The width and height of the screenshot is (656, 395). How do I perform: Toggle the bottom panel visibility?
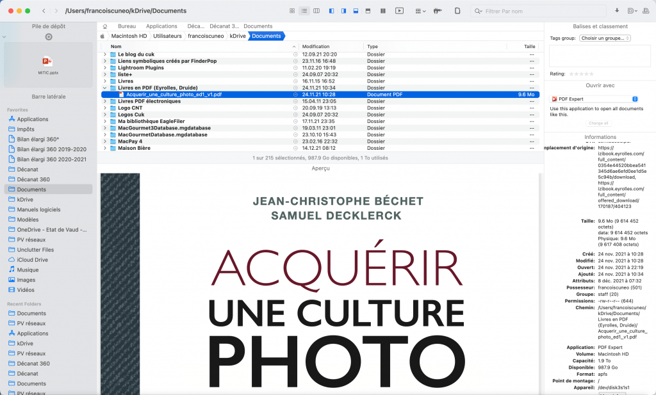(356, 11)
